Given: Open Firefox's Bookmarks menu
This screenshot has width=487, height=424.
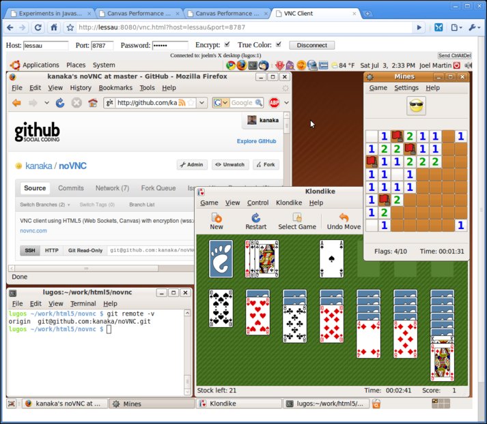Looking at the screenshot, I should [115, 88].
